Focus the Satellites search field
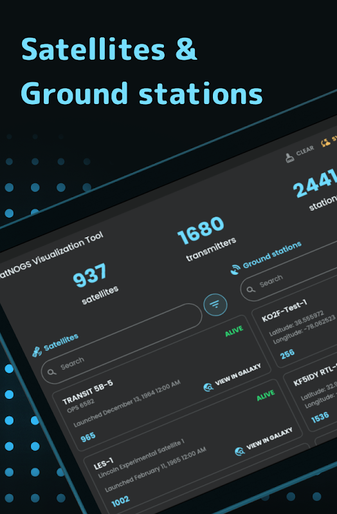This screenshot has height=514, width=337. pos(122,344)
